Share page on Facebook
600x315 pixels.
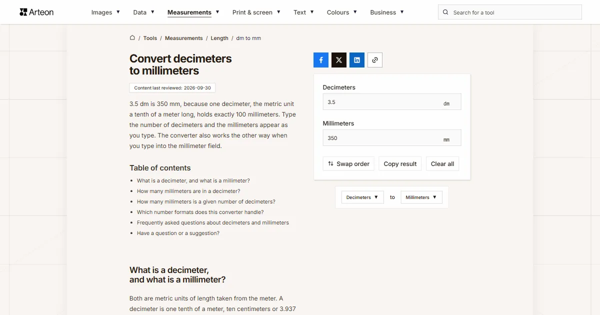[x=321, y=60]
